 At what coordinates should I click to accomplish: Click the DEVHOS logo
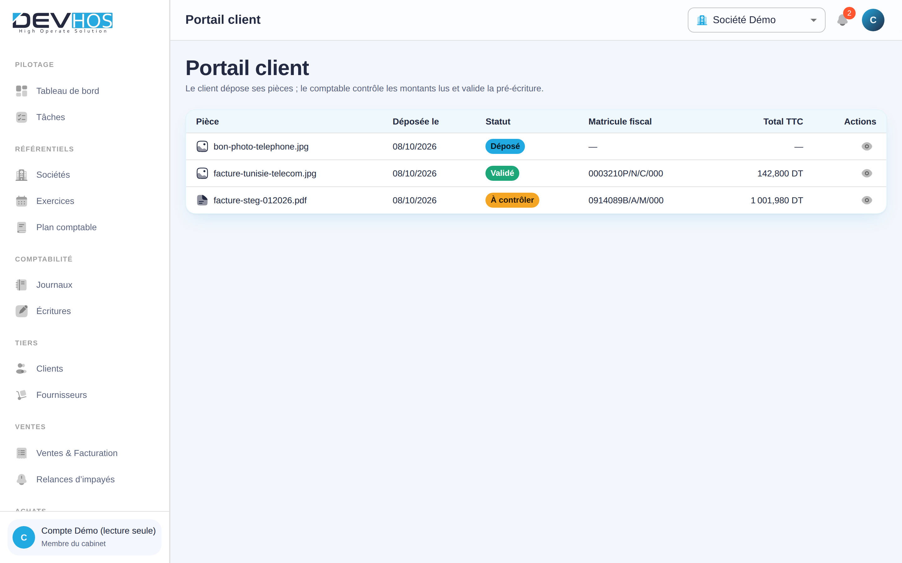click(63, 22)
